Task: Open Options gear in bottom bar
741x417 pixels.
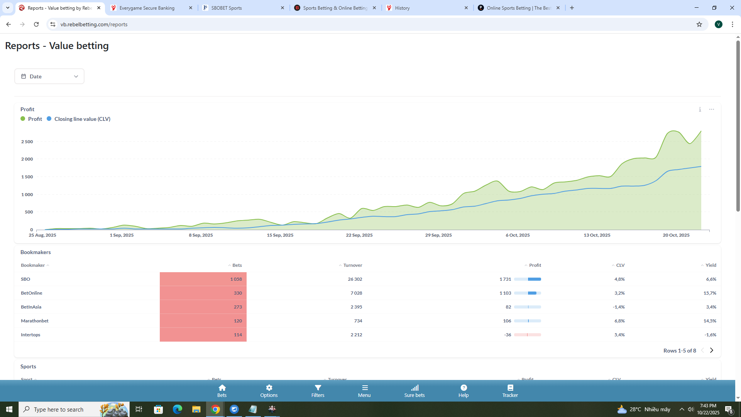Action: [269, 388]
